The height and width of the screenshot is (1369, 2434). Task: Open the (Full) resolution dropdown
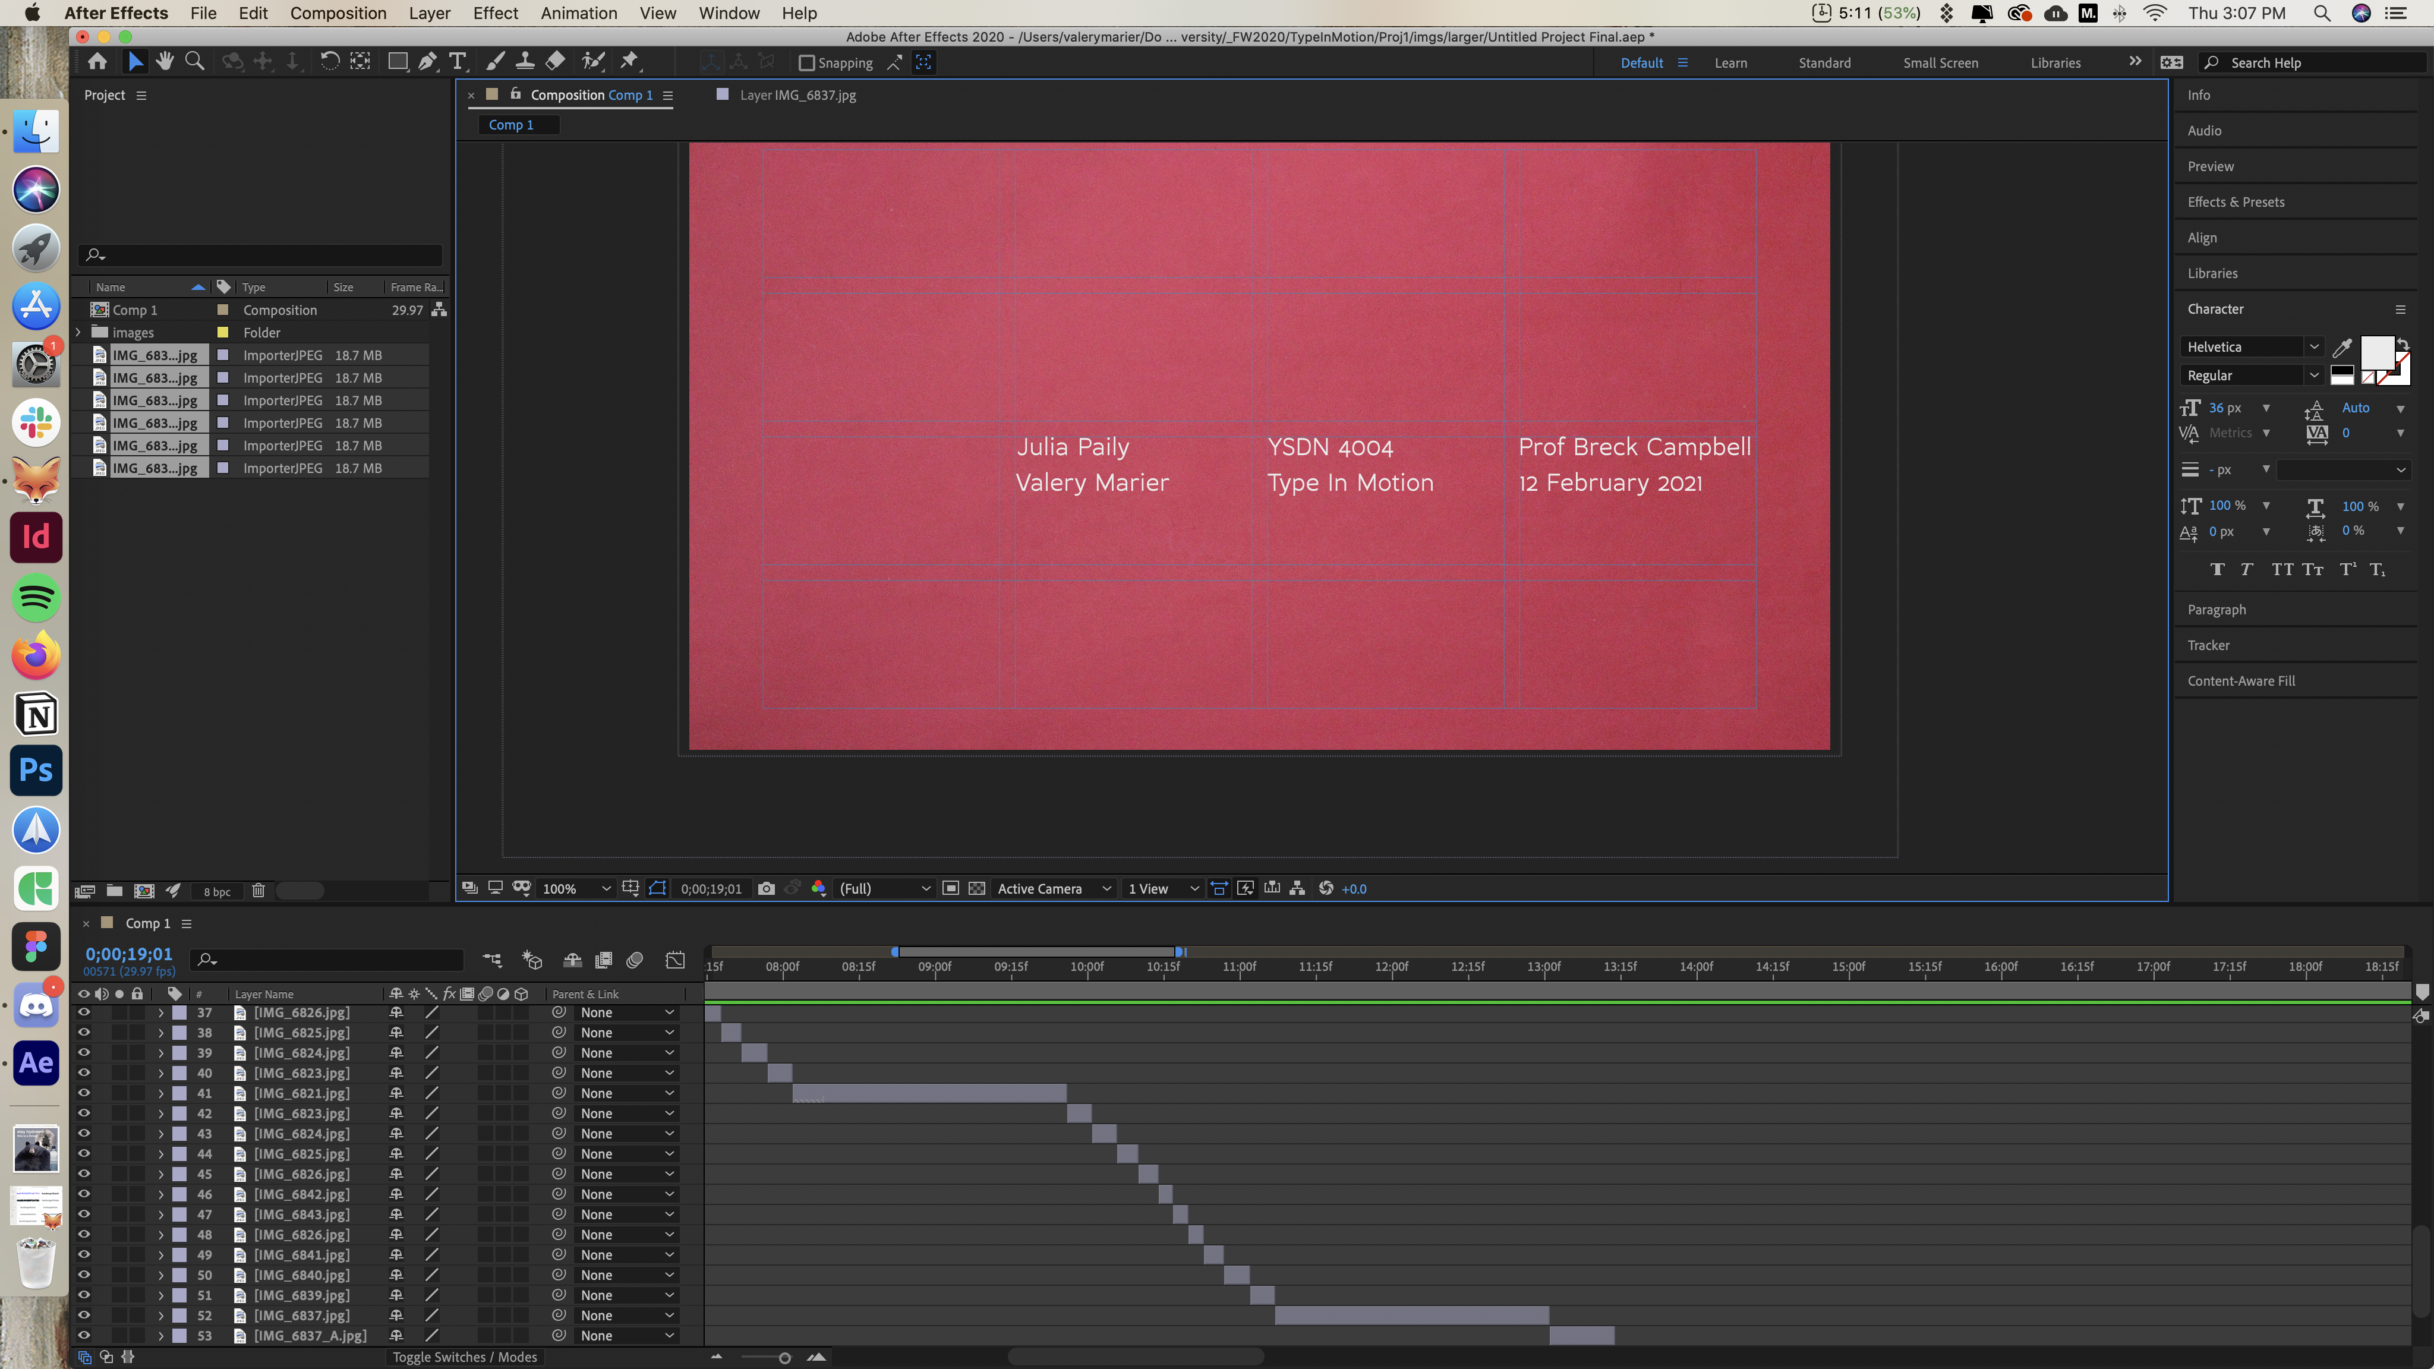coord(884,888)
